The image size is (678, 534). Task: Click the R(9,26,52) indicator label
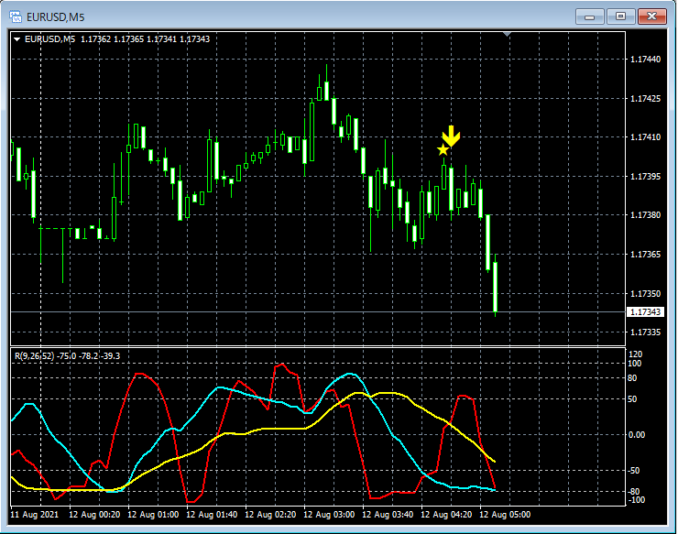67,356
